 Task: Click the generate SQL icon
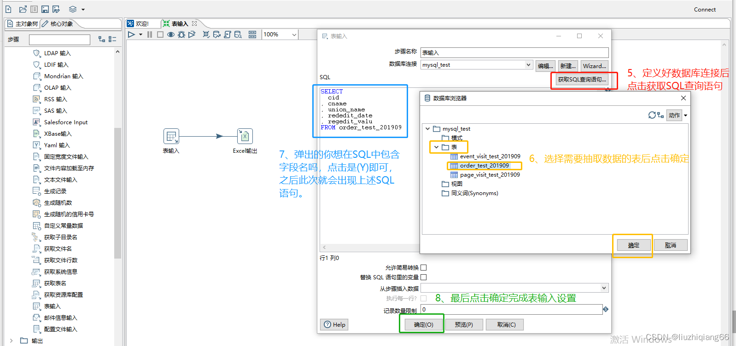[228, 35]
